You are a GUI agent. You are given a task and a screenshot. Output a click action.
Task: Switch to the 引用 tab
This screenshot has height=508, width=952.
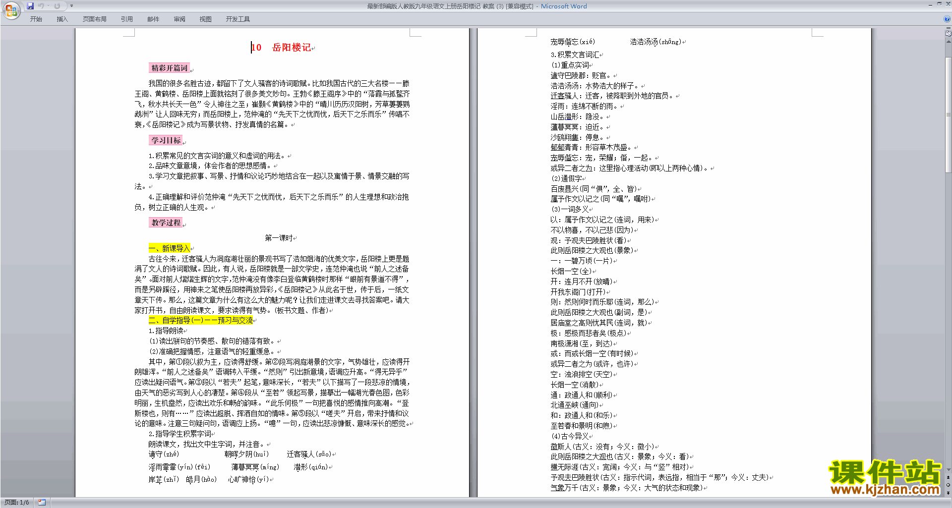(126, 19)
